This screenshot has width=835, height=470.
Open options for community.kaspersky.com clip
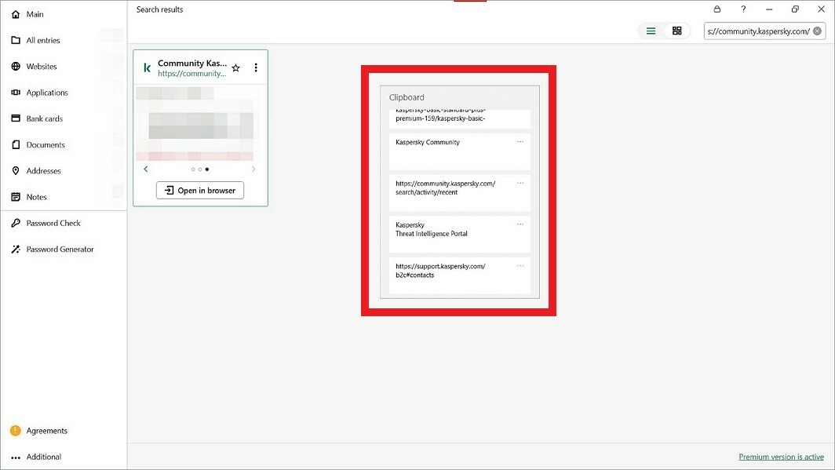520,183
